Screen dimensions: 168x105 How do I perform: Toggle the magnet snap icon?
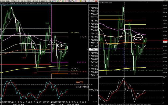coord(85,1)
